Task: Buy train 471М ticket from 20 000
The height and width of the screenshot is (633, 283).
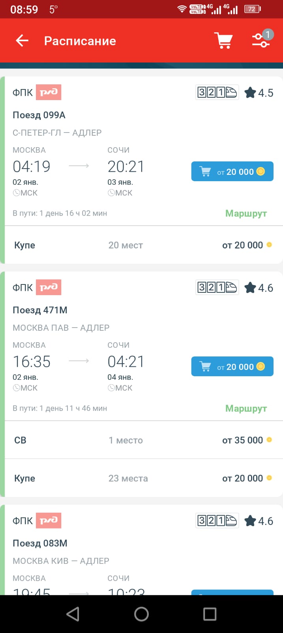Action: pos(232,366)
